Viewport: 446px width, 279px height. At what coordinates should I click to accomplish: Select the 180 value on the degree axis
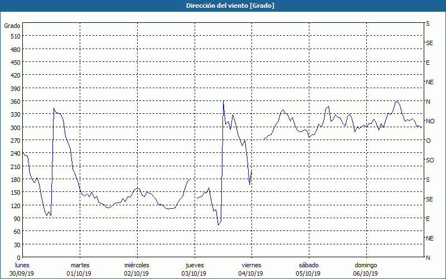coord(16,180)
